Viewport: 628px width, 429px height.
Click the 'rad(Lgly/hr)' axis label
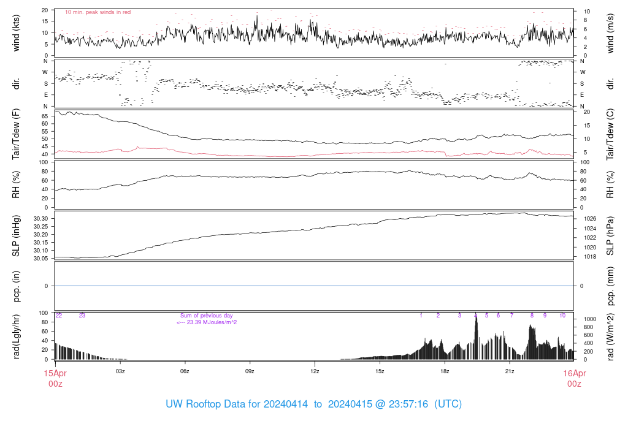click(x=16, y=336)
